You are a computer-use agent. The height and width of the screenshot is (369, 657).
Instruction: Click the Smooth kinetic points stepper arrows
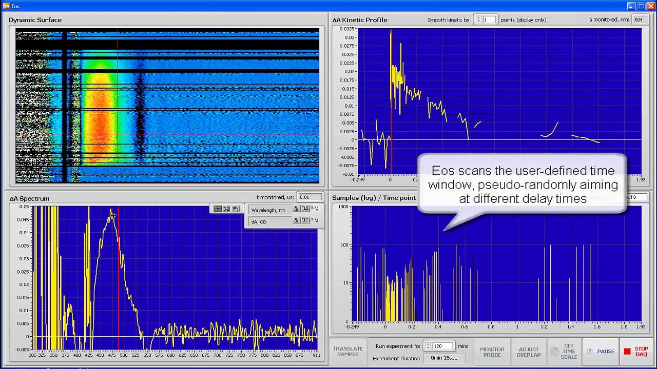478,20
